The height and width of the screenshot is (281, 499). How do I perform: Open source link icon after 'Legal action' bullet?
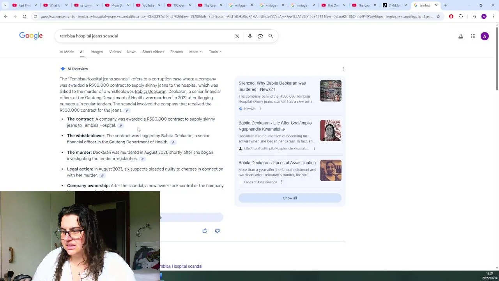click(102, 176)
